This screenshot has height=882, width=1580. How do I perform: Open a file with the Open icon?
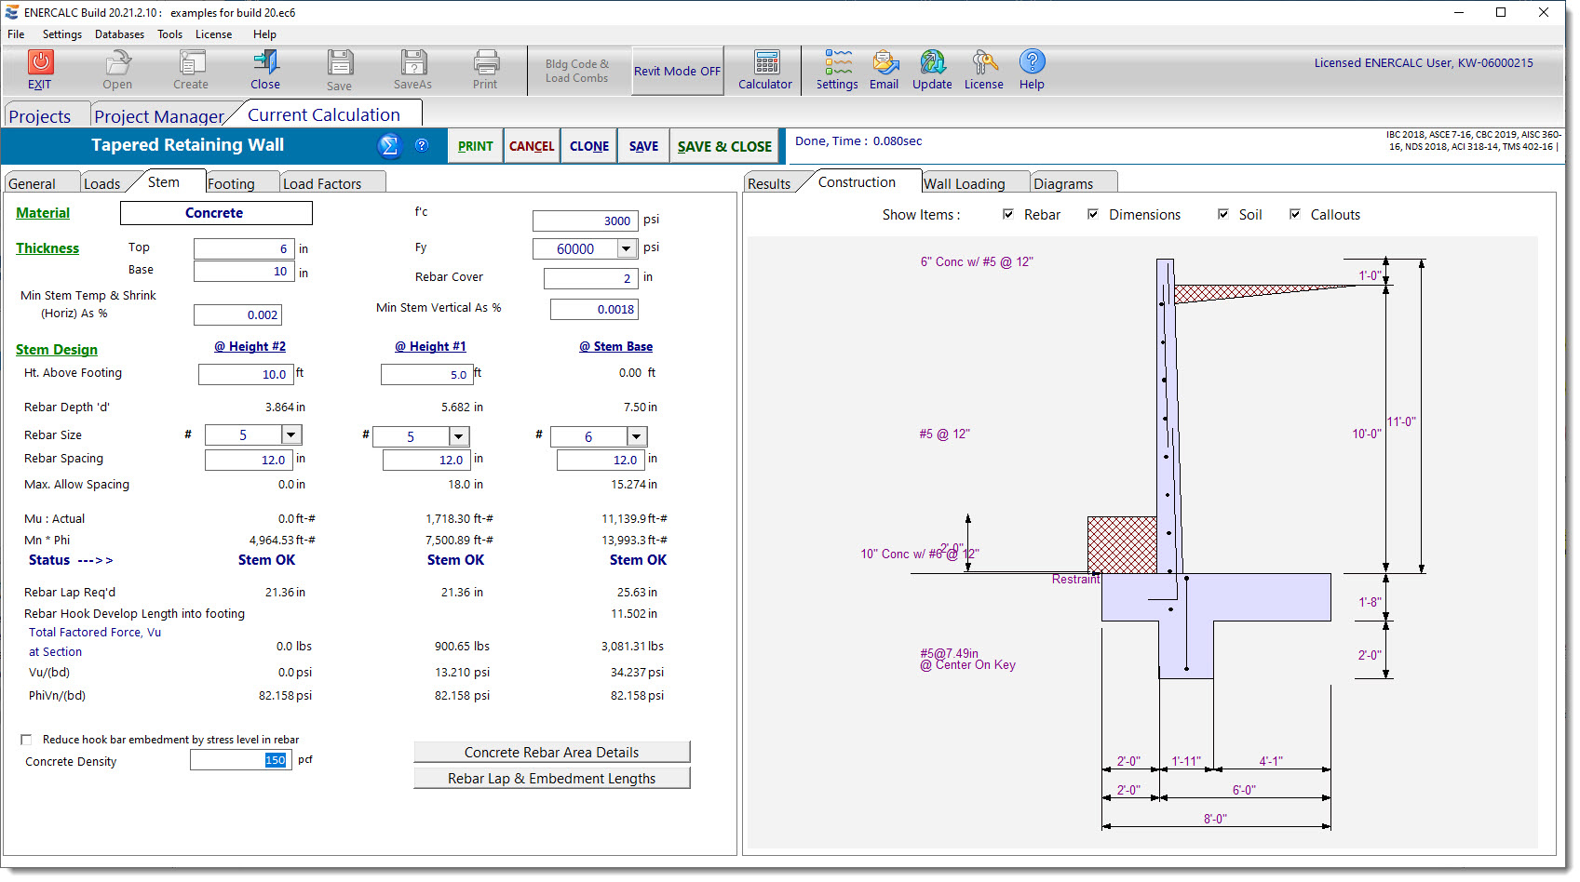[x=117, y=62]
